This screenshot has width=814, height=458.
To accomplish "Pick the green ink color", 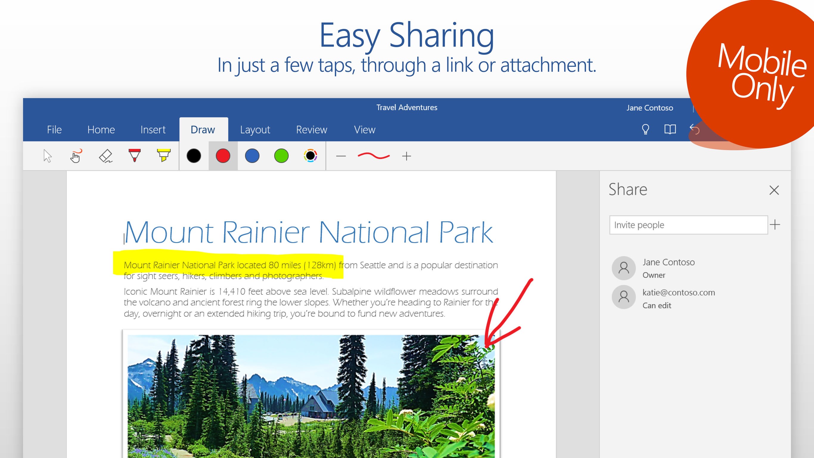I will [x=281, y=156].
